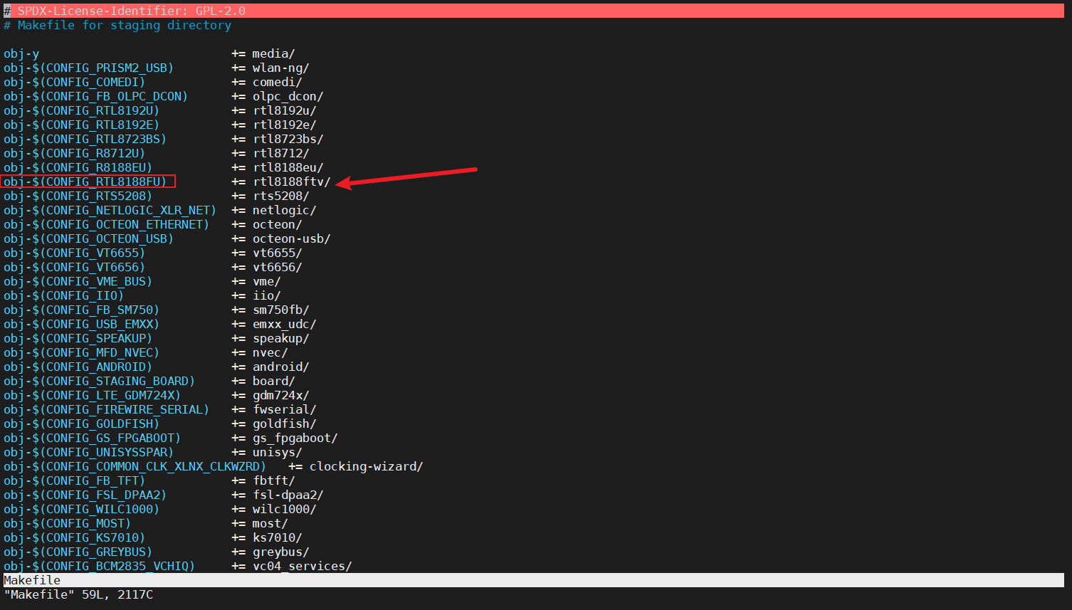The image size is (1072, 610).
Task: Click the 'vc04_services/' directory value
Action: coord(302,566)
